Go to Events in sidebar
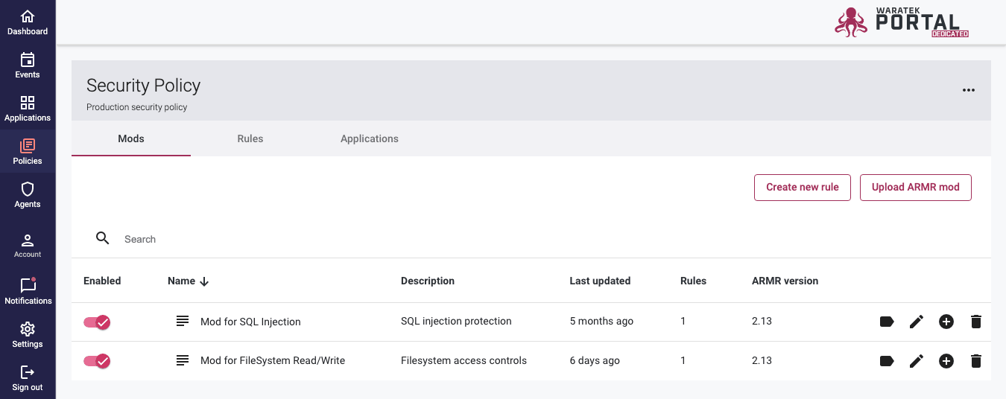1006x399 pixels. pyautogui.click(x=28, y=65)
